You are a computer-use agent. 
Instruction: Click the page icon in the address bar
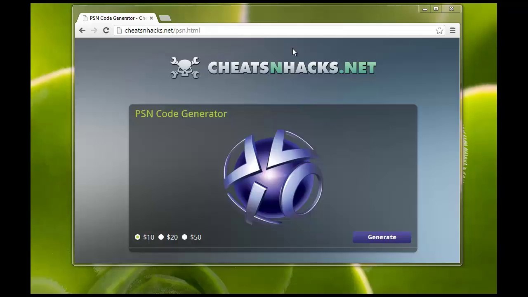click(119, 30)
